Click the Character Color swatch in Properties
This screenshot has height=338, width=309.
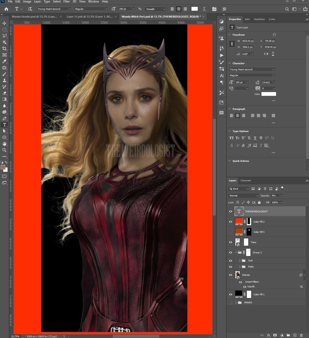point(268,94)
